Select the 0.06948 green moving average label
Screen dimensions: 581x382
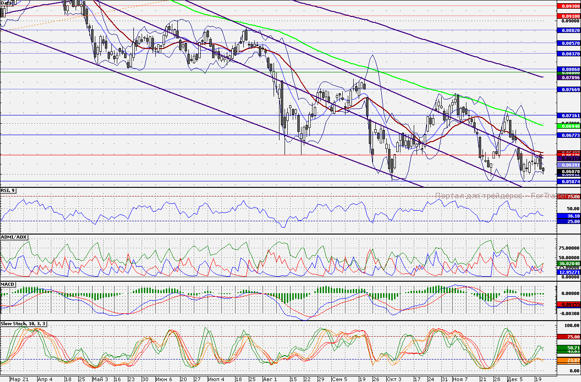[x=568, y=126]
